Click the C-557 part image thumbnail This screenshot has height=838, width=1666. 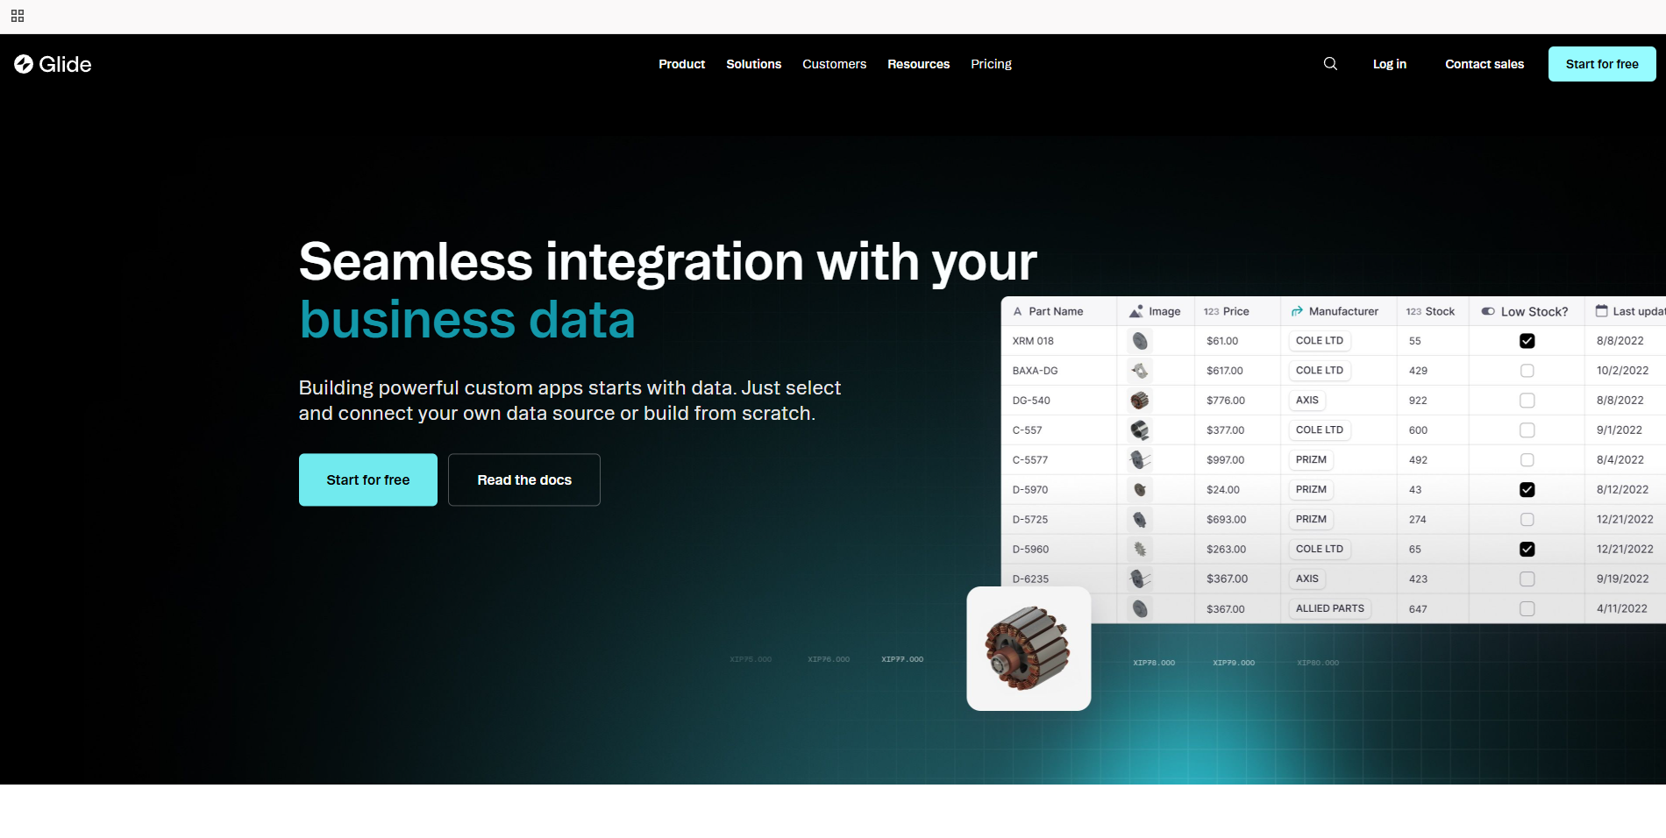(x=1140, y=430)
